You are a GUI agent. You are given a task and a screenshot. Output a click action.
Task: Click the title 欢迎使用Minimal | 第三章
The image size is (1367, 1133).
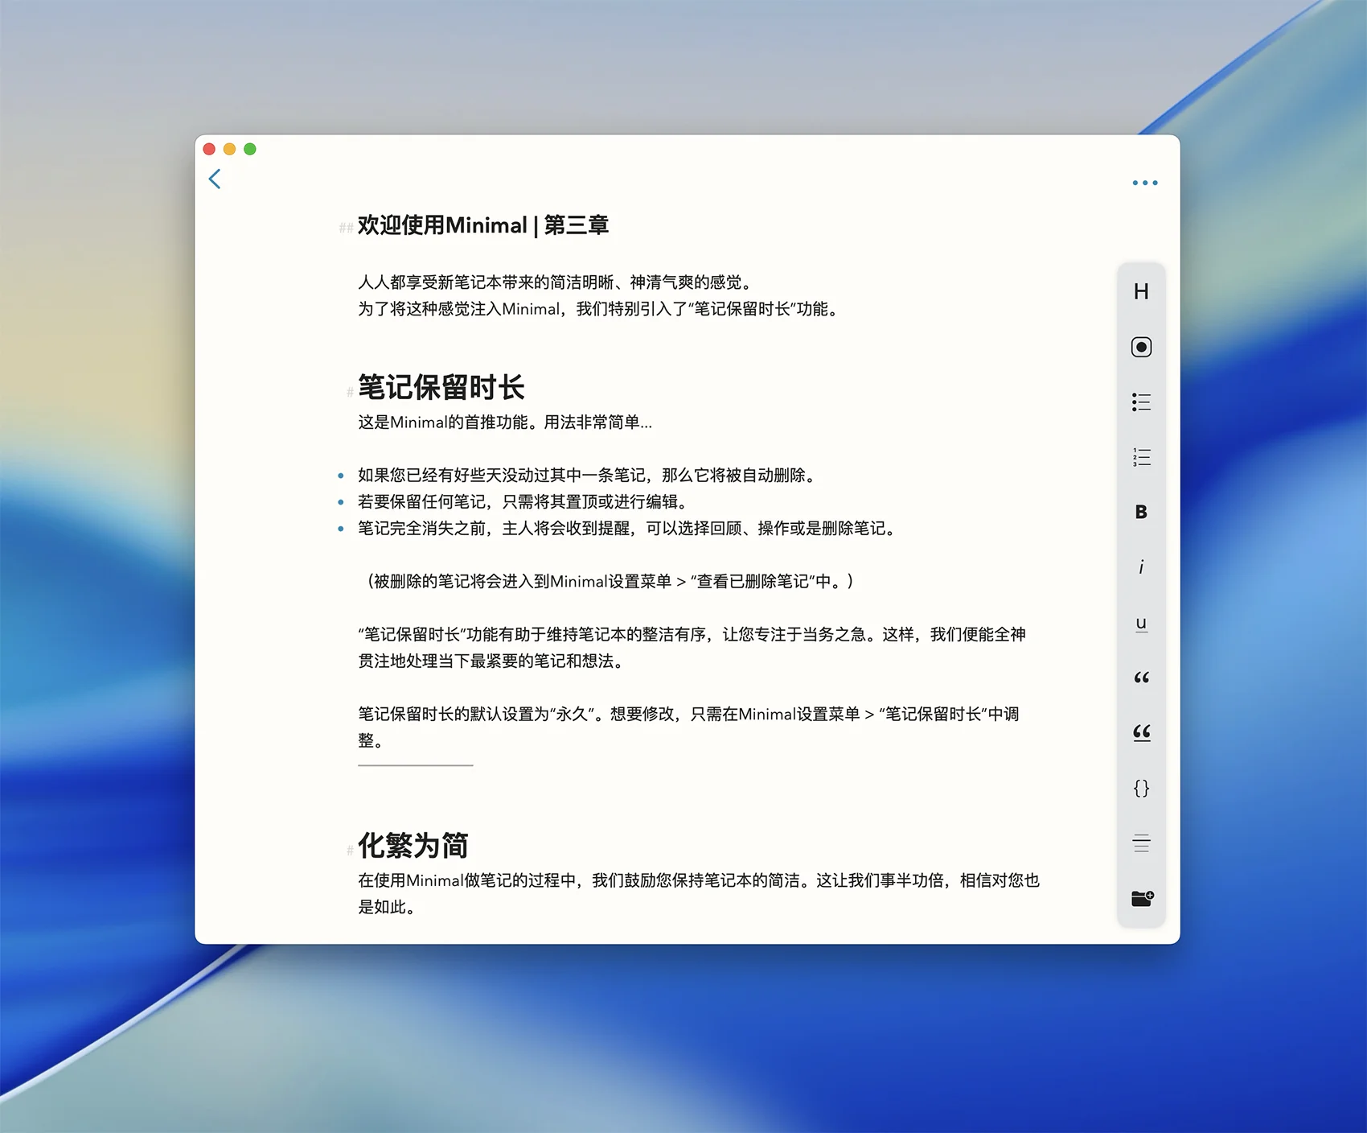pyautogui.click(x=482, y=225)
